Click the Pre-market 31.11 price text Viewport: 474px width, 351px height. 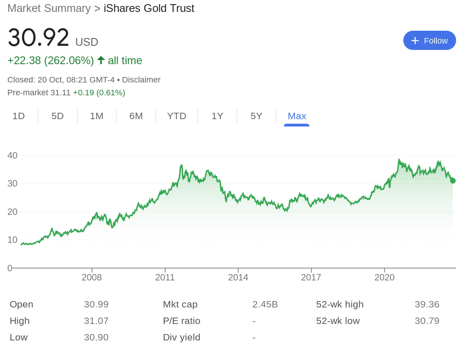(39, 93)
